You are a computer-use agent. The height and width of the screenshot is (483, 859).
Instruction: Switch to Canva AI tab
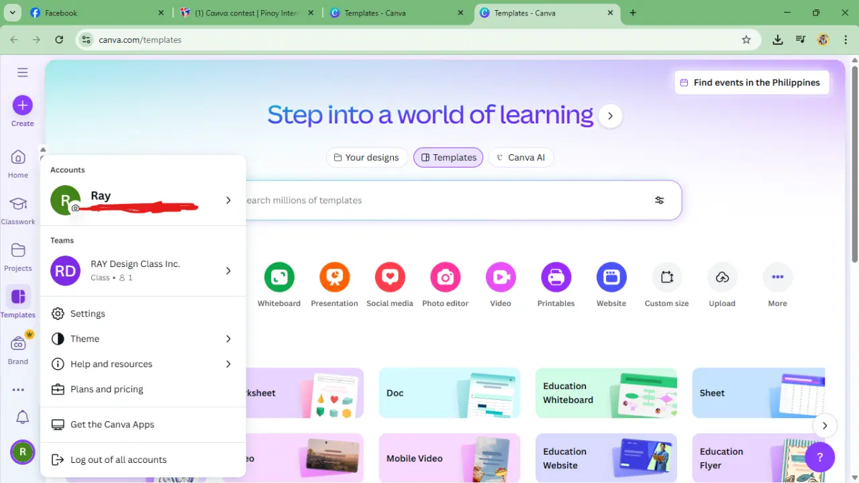[x=521, y=158]
